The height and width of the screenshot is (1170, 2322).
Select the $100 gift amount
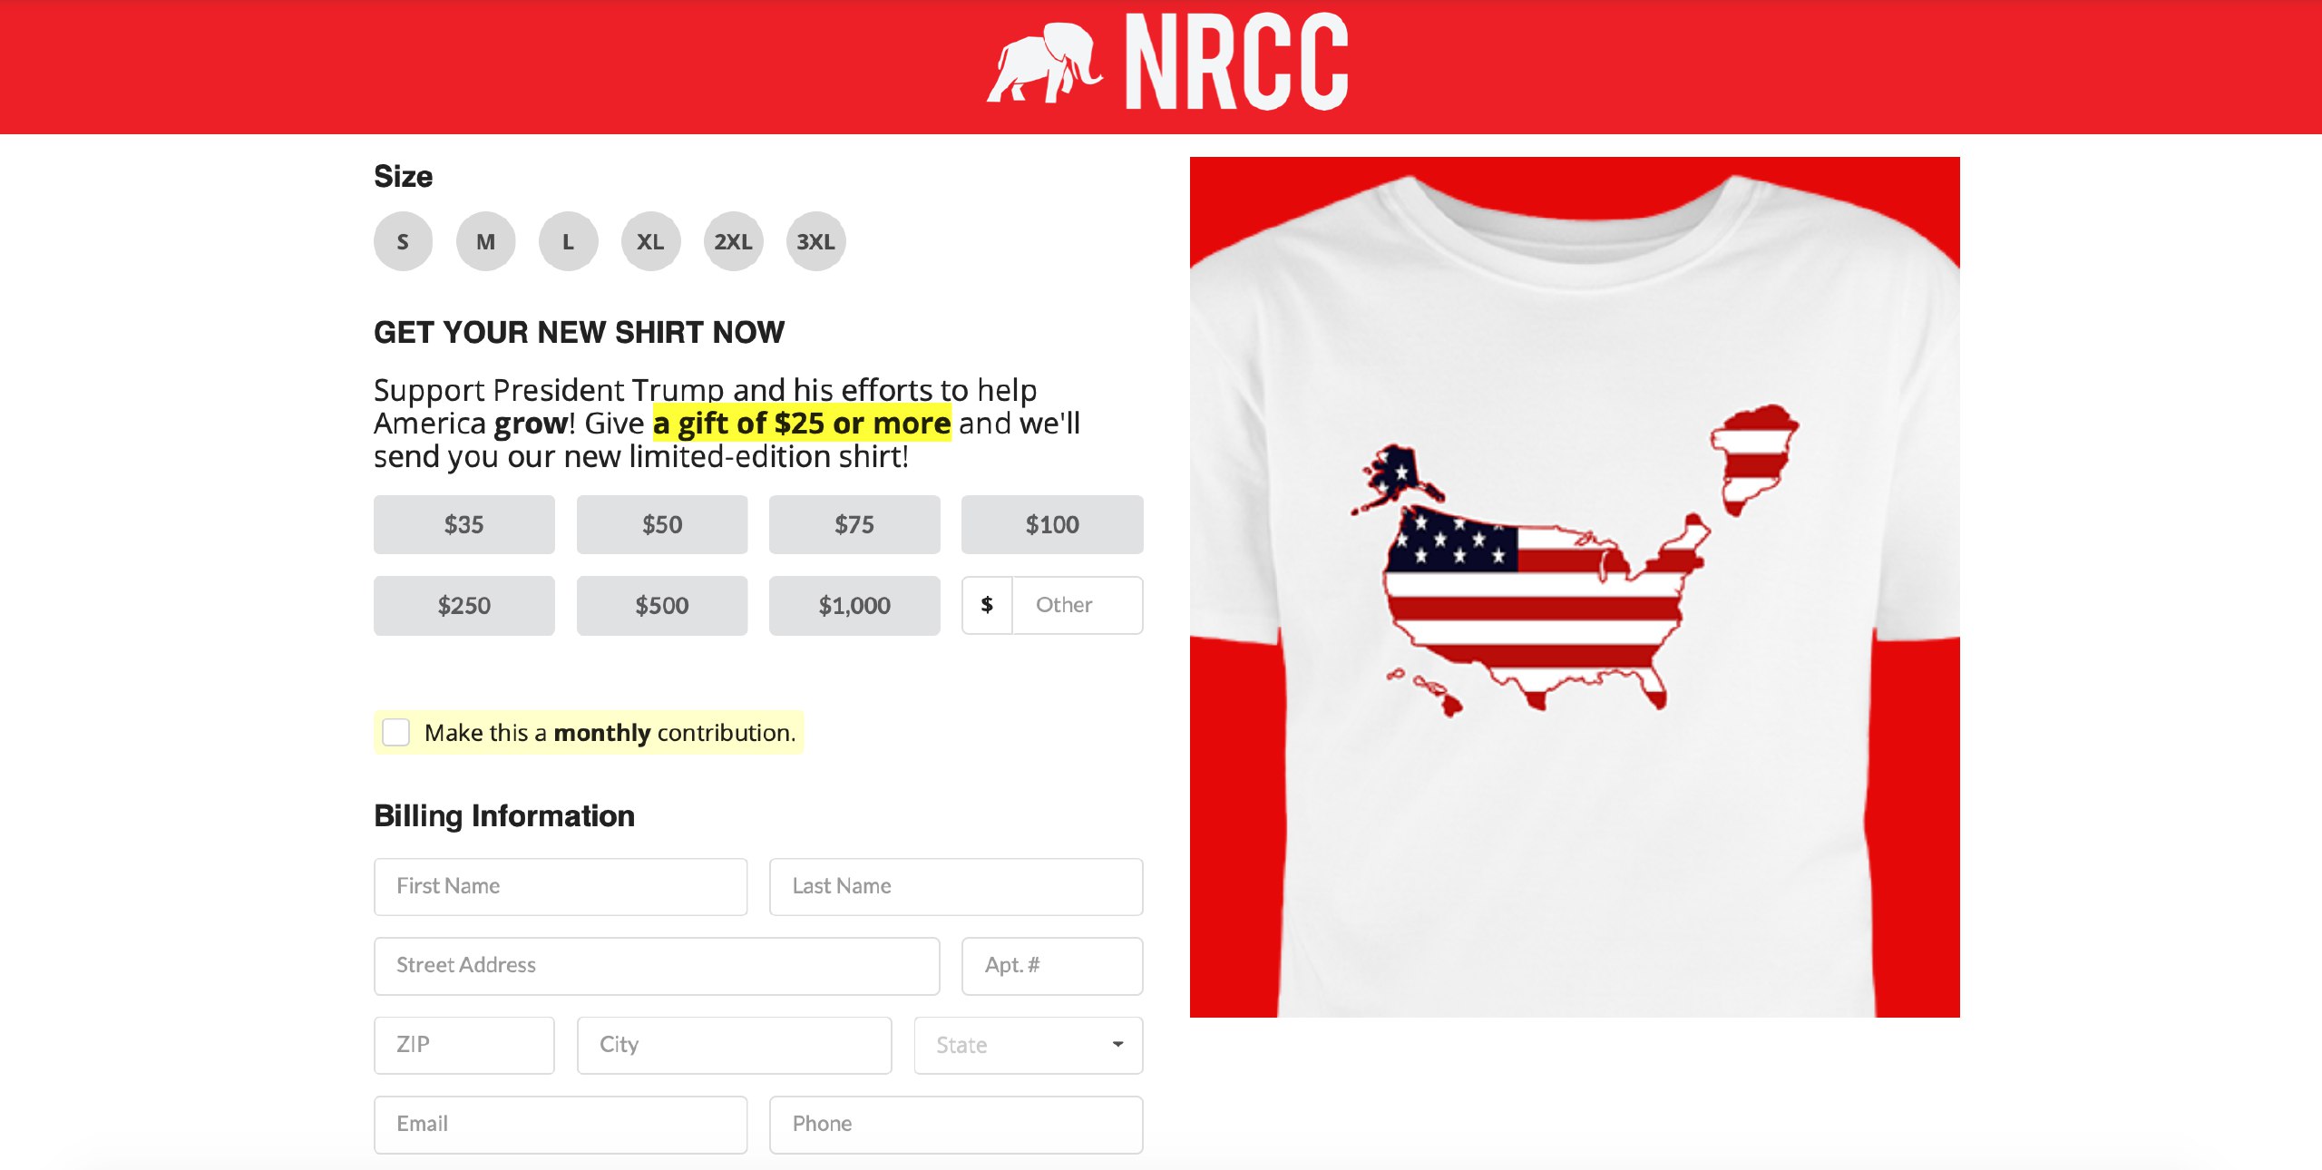pyautogui.click(x=1052, y=524)
